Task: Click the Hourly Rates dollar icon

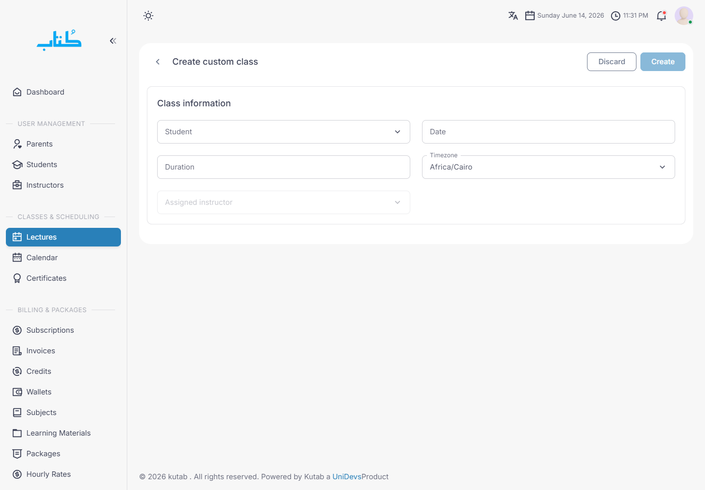Action: [x=17, y=474]
